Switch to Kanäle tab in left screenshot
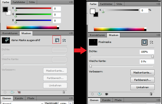 coord(19,98)
